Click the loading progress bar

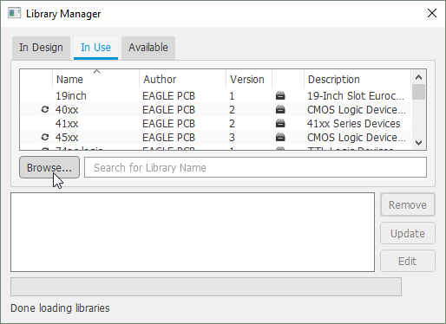click(x=206, y=287)
